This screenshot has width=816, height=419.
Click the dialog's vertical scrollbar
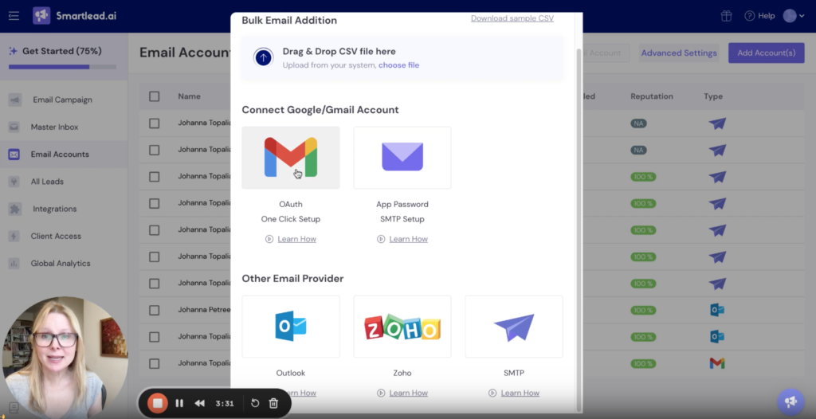[579, 229]
